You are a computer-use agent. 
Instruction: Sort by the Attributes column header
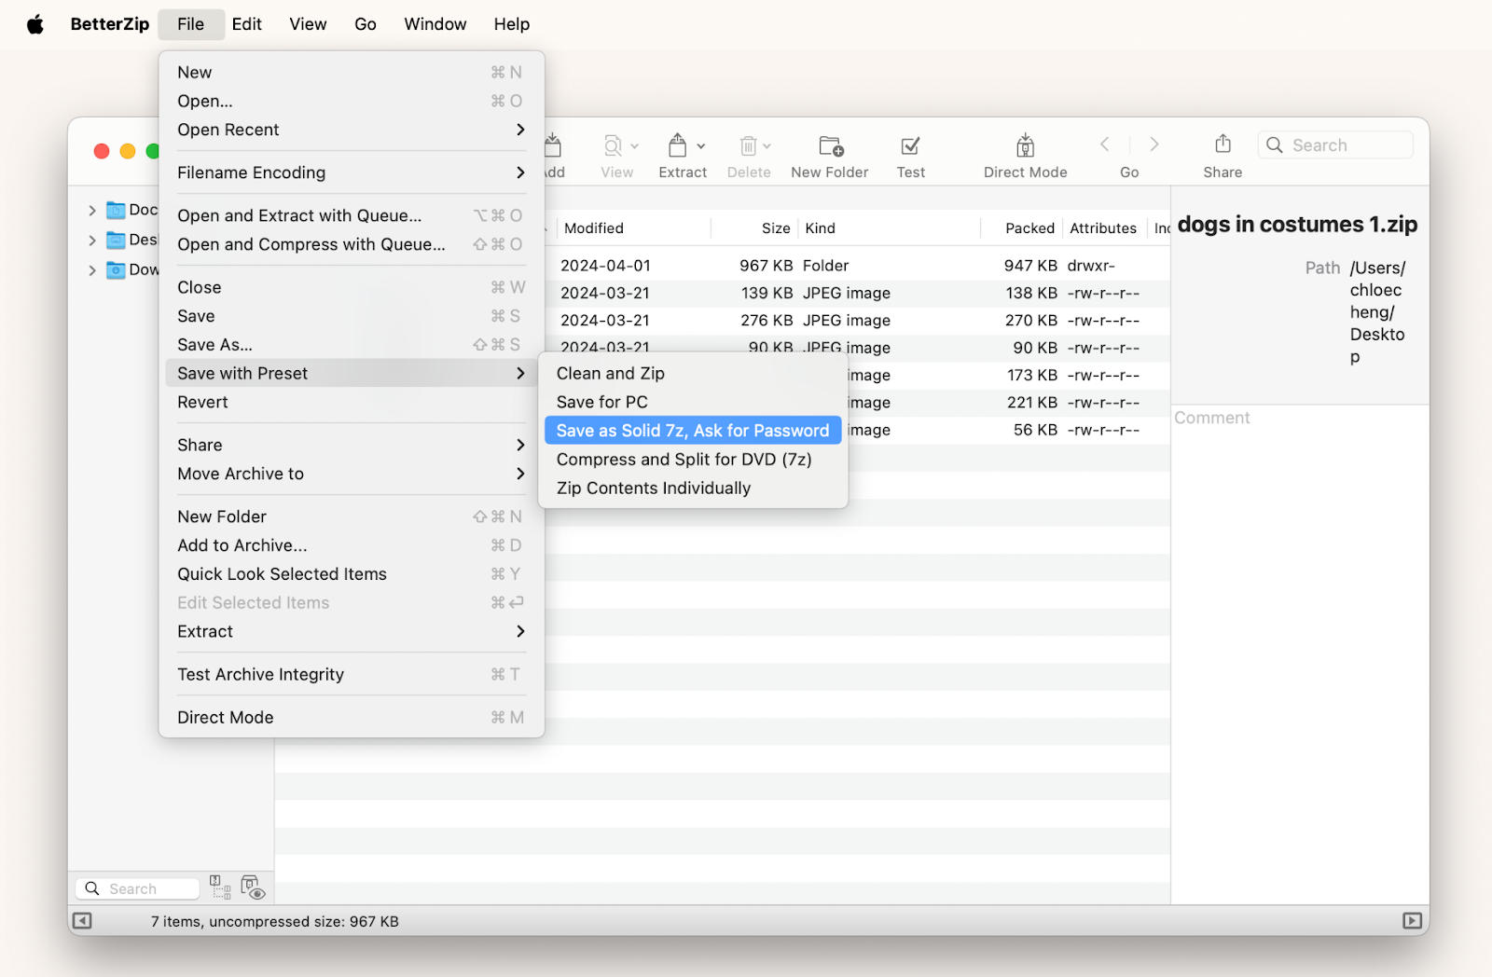click(x=1104, y=228)
